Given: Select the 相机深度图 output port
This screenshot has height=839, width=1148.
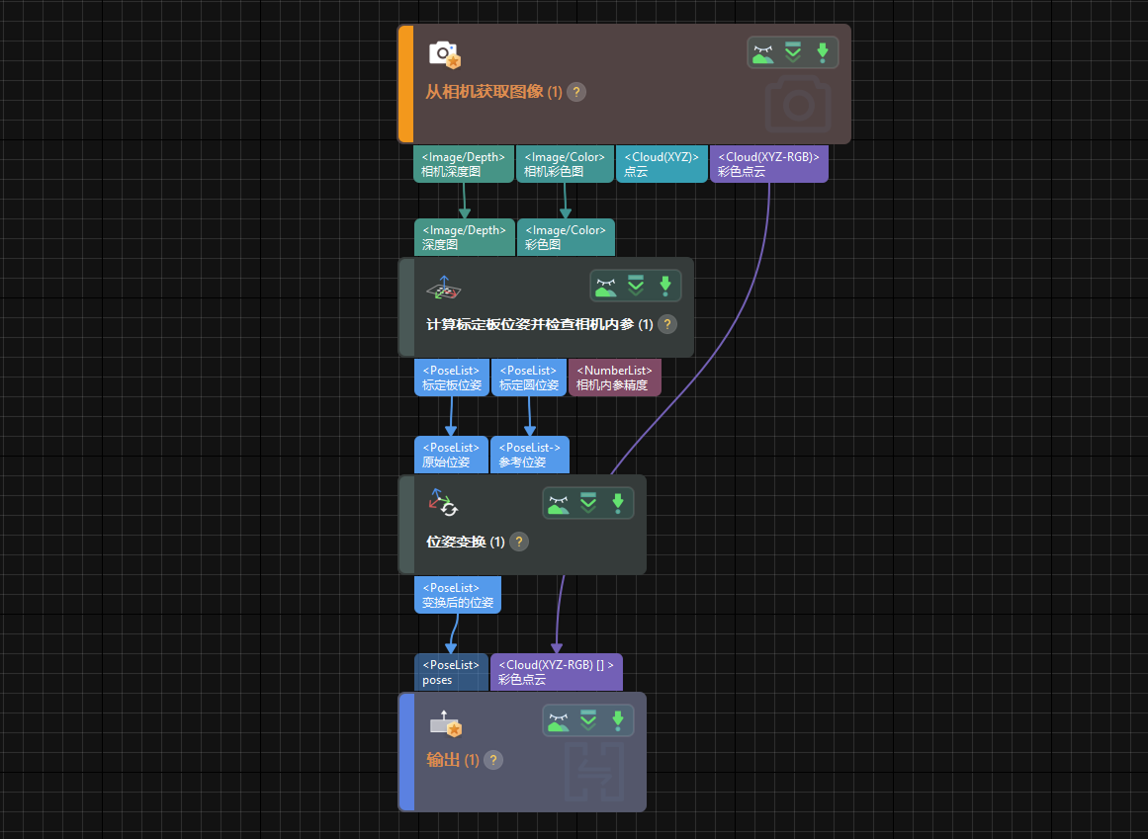Looking at the screenshot, I should click(463, 164).
